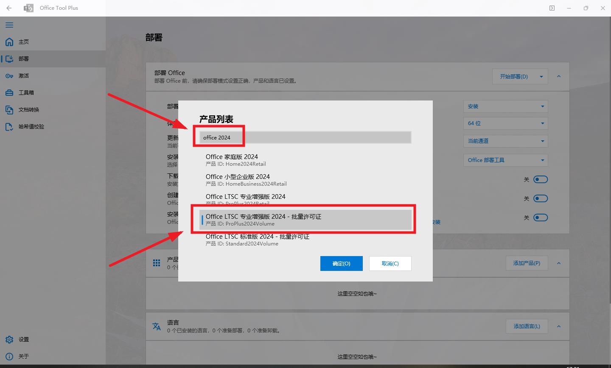
Task: Open the 工具箱 (Toolbox) section
Action: [23, 92]
